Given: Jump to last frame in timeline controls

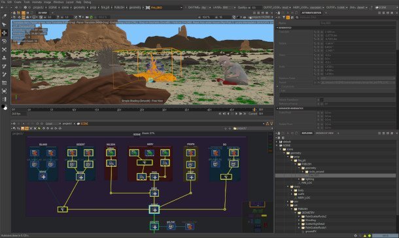Looking at the screenshot, I should 245,114.
